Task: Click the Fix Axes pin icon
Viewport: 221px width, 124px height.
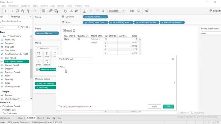Action: (x=103, y=11)
